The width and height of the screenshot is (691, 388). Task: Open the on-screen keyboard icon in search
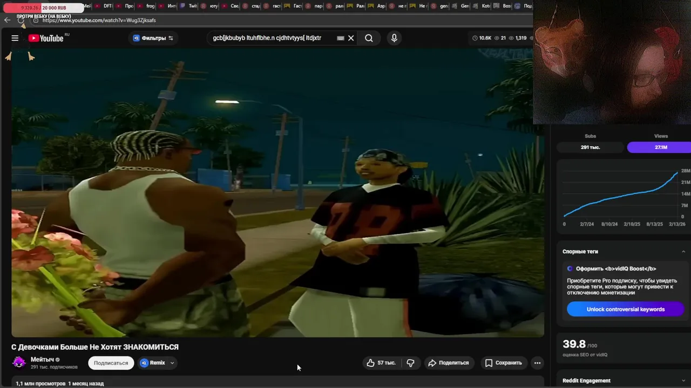(341, 38)
